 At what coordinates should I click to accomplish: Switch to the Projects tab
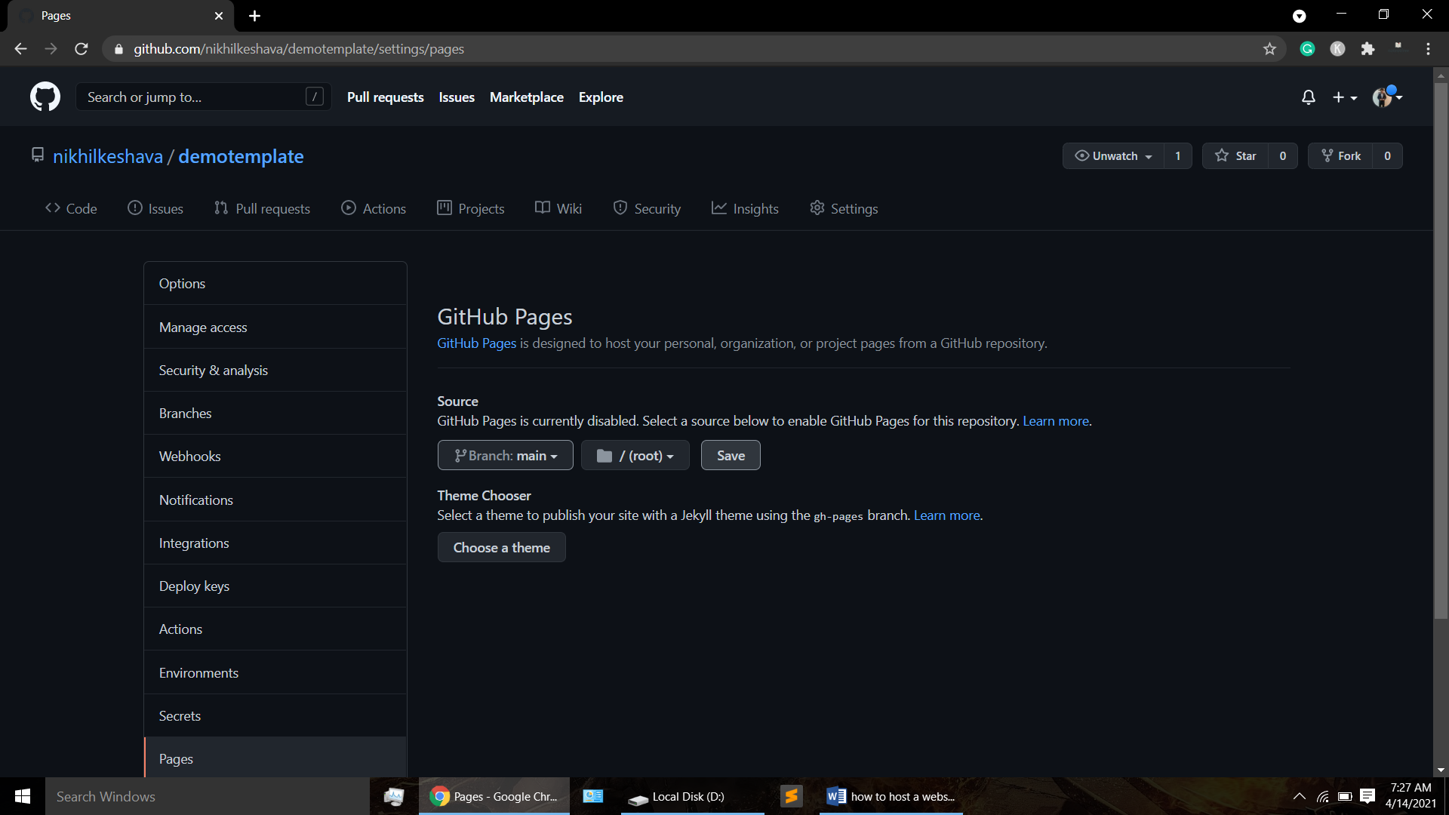tap(471, 208)
